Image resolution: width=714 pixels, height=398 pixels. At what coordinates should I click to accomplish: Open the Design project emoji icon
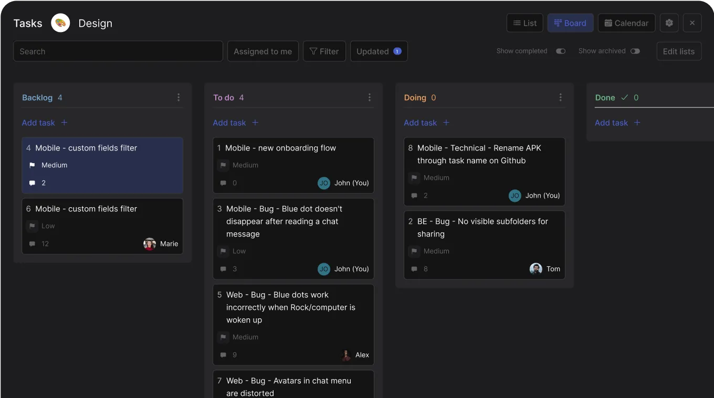coord(61,23)
